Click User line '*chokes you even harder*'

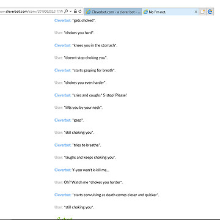tap(81, 82)
